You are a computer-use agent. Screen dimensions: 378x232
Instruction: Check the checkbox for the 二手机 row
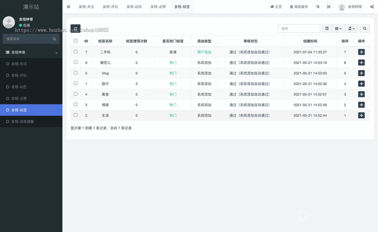click(x=75, y=52)
